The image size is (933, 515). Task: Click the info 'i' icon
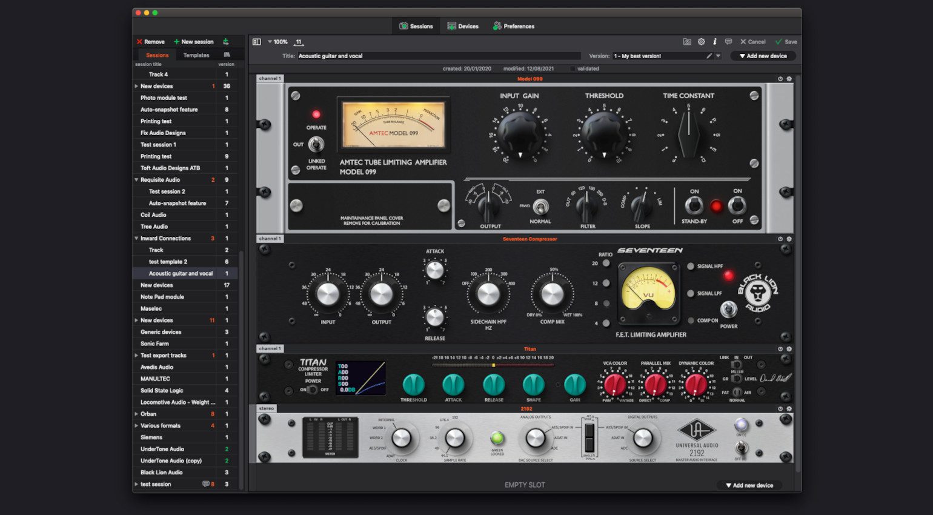pyautogui.click(x=715, y=42)
